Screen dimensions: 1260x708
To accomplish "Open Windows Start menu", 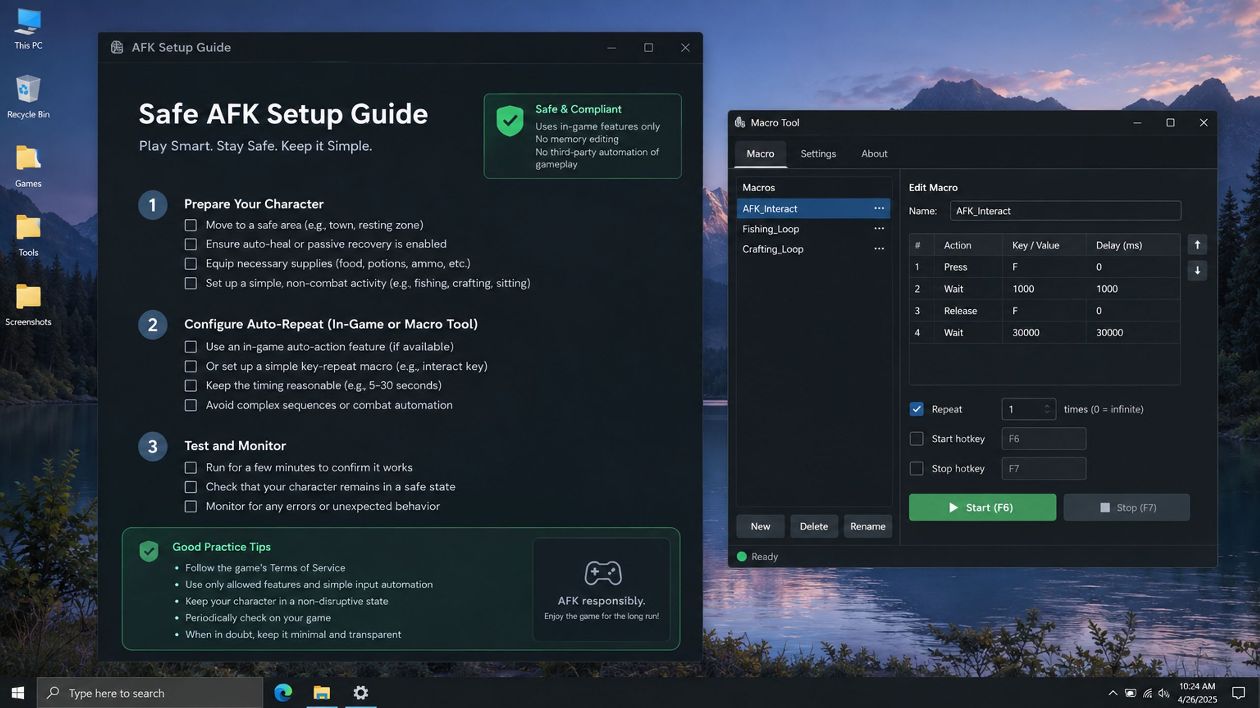I will [x=18, y=693].
